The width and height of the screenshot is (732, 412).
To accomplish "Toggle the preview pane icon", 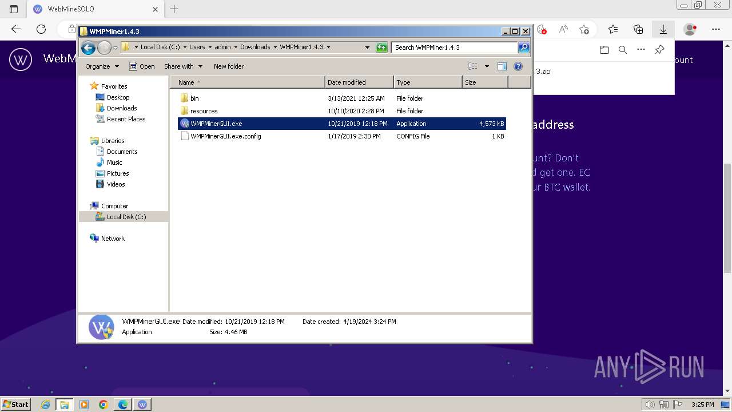I will point(502,66).
